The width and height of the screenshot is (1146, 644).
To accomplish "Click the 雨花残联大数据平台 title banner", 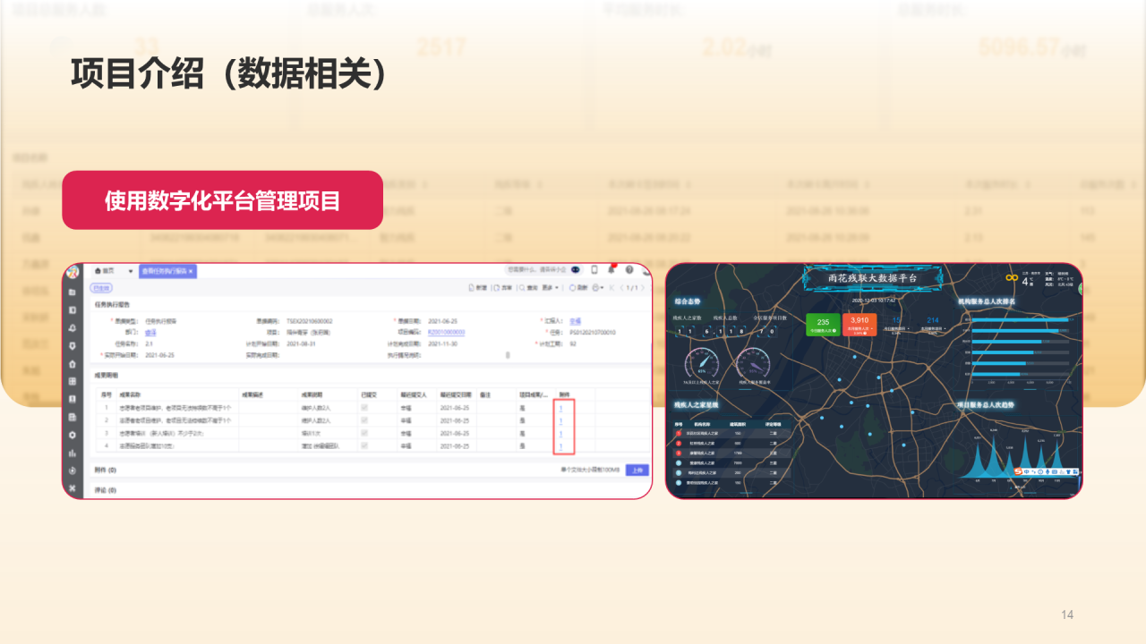I will (873, 279).
